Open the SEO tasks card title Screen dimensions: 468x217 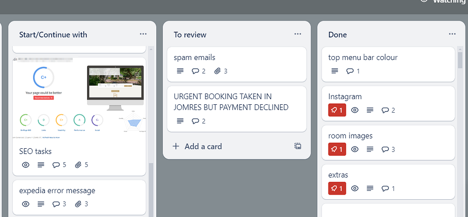pos(35,152)
